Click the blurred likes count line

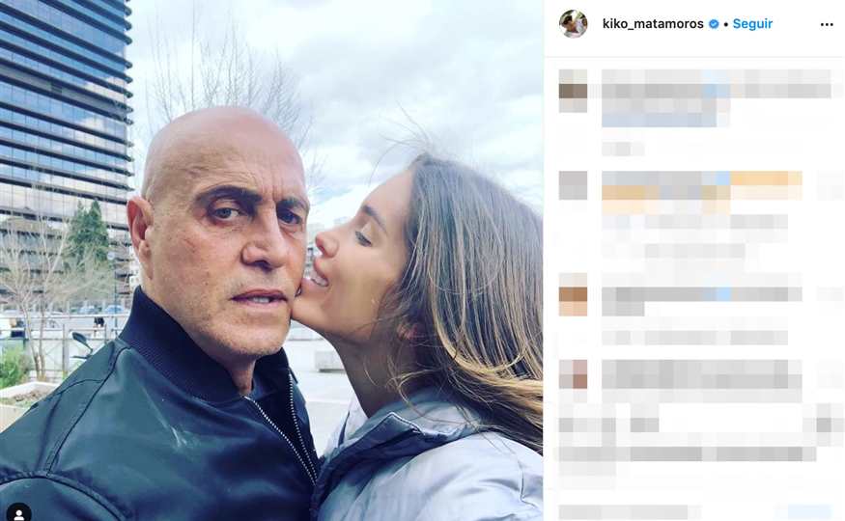688,453
